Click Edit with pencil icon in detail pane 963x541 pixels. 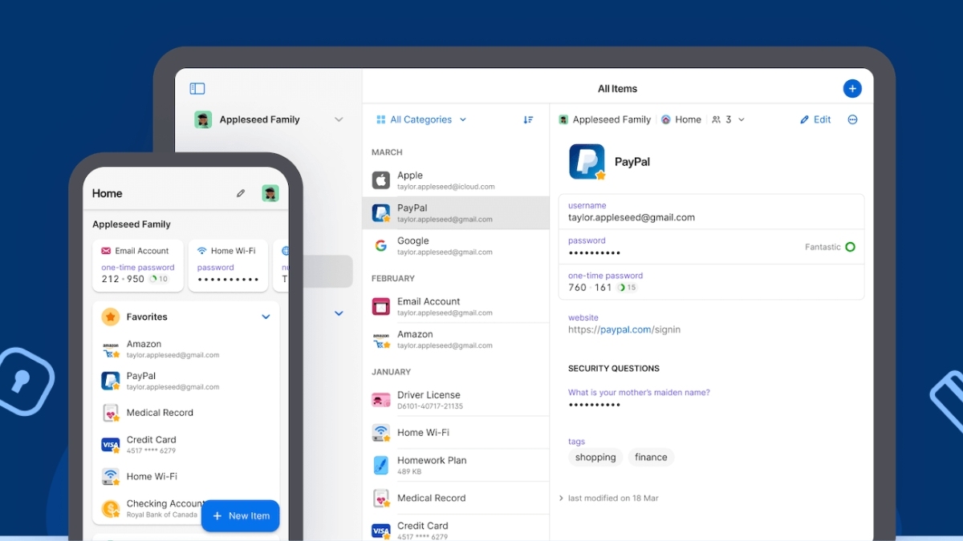[x=815, y=119]
